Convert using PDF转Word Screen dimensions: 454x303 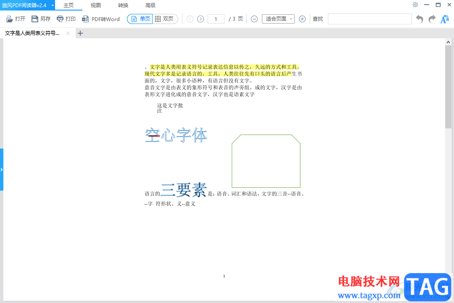point(100,19)
